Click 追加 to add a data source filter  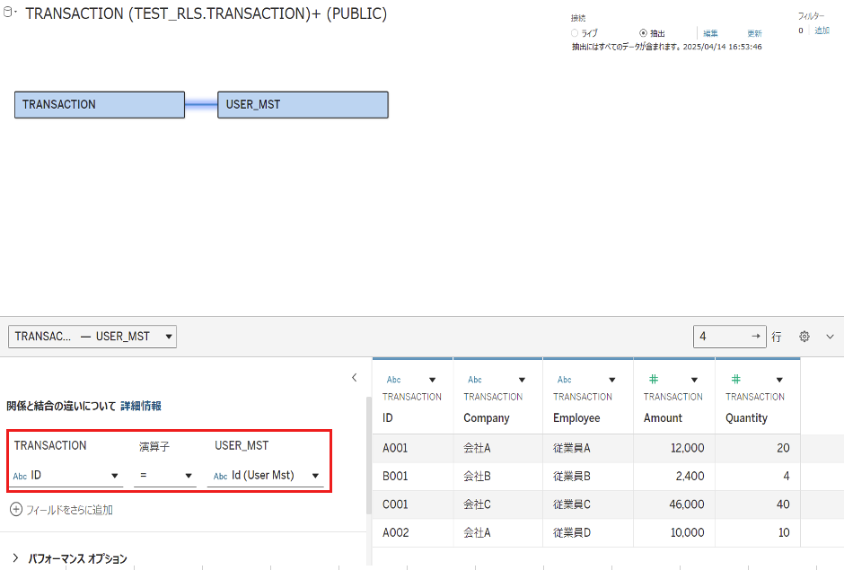pyautogui.click(x=822, y=30)
